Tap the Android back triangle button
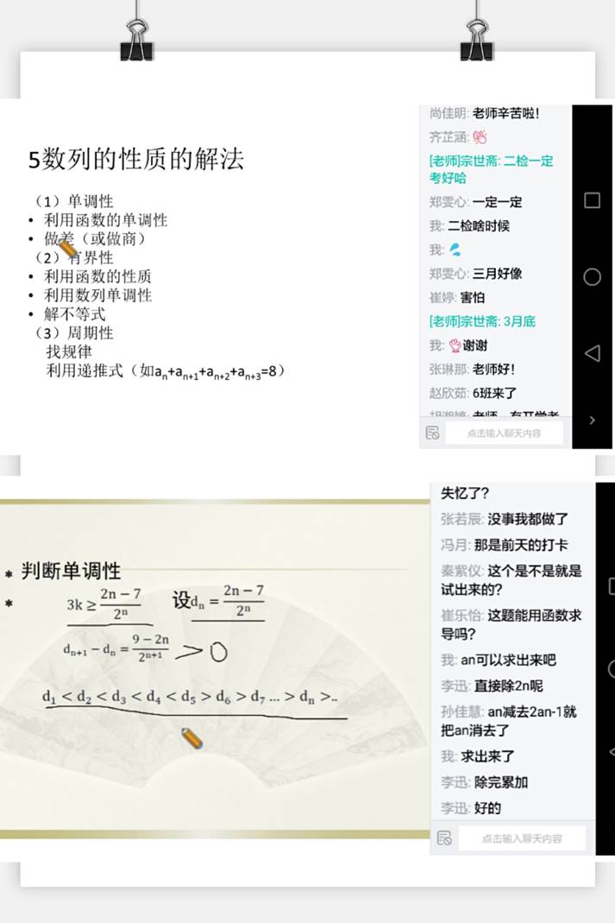Screen dimensions: 615x923 592,353
